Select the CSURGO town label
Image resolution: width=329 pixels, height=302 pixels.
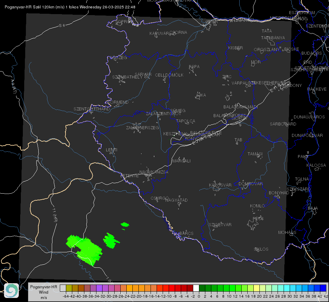point(160,198)
